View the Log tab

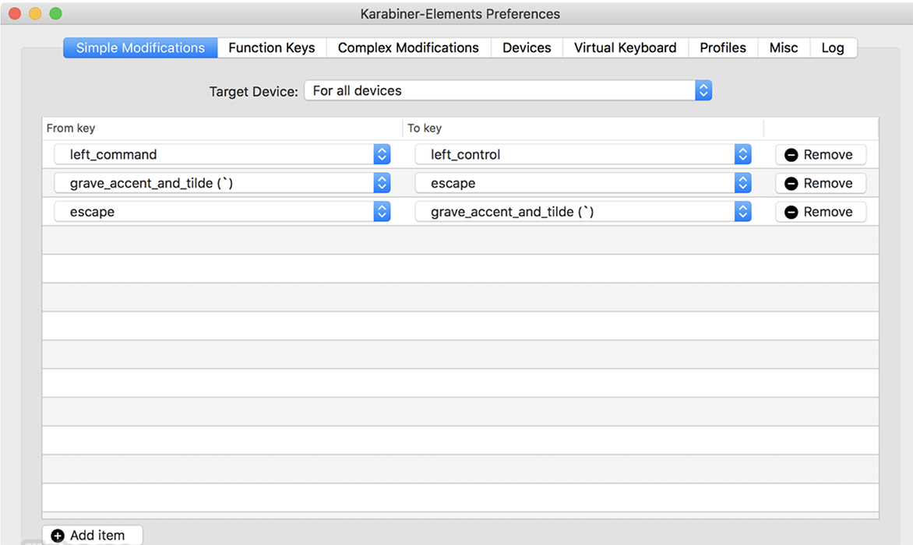[x=834, y=47]
